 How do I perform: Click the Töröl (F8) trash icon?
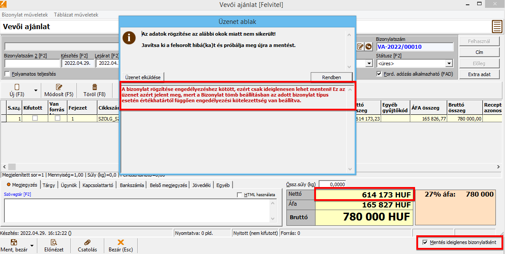click(95, 87)
